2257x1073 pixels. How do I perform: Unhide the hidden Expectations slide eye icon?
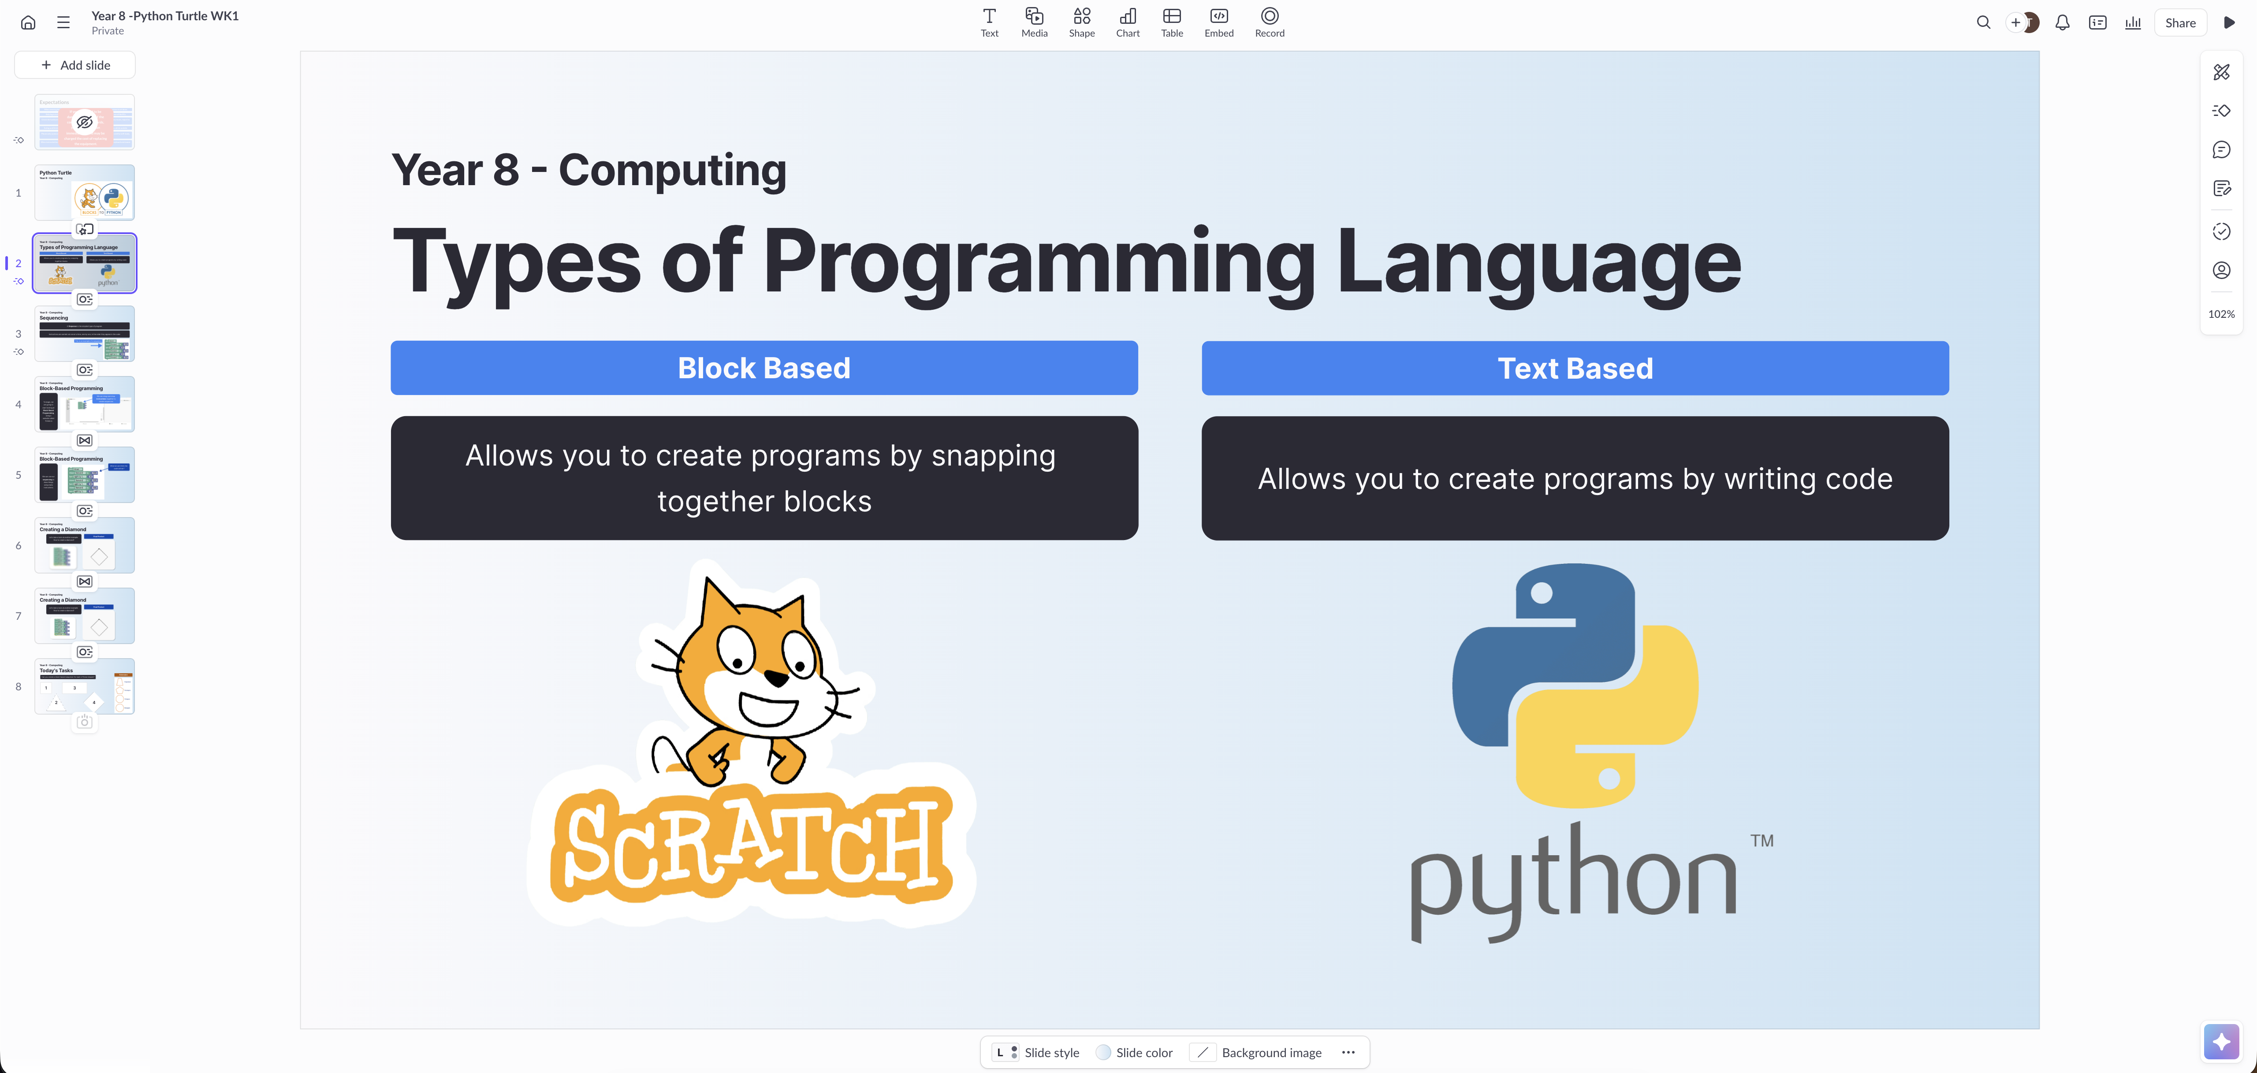tap(84, 122)
